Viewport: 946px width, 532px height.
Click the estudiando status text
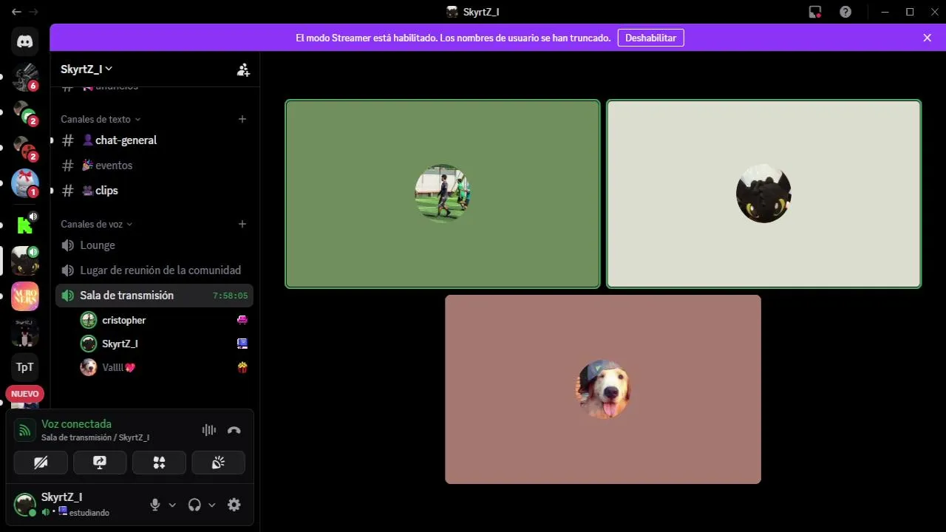pyautogui.click(x=89, y=513)
